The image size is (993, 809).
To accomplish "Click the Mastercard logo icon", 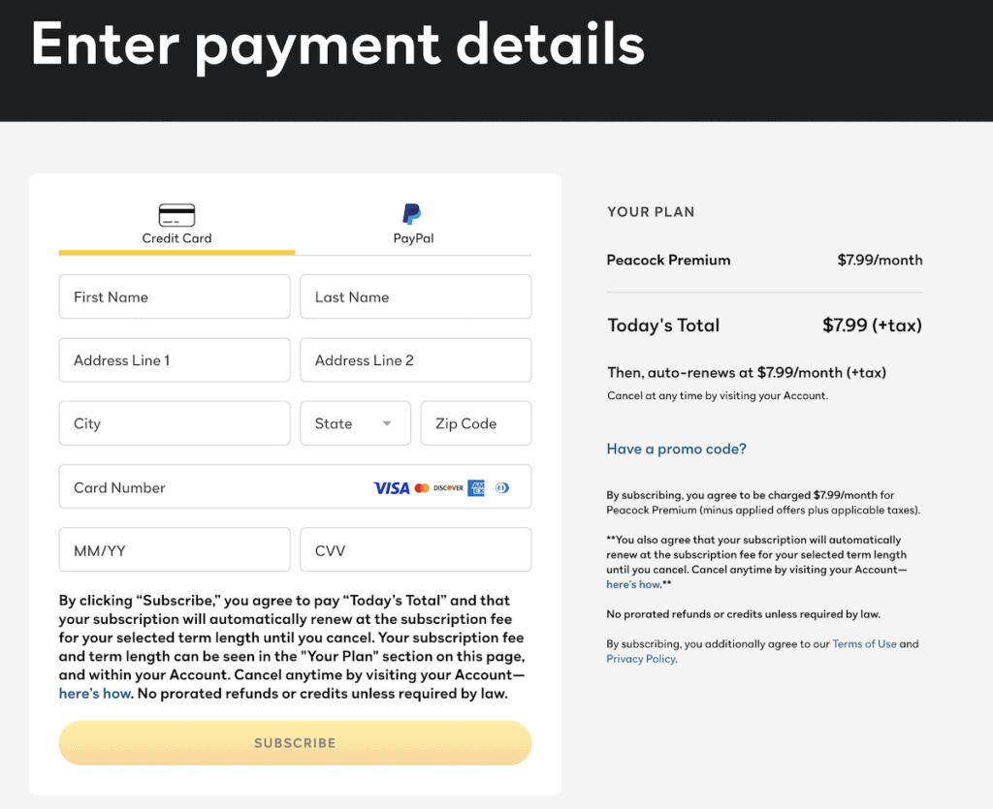I will (x=422, y=487).
